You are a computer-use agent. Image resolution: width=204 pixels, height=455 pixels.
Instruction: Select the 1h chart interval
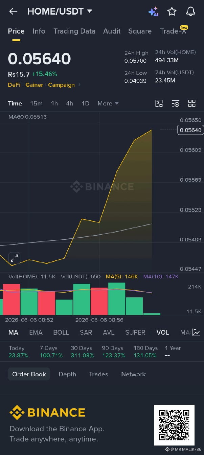pyautogui.click(x=54, y=103)
